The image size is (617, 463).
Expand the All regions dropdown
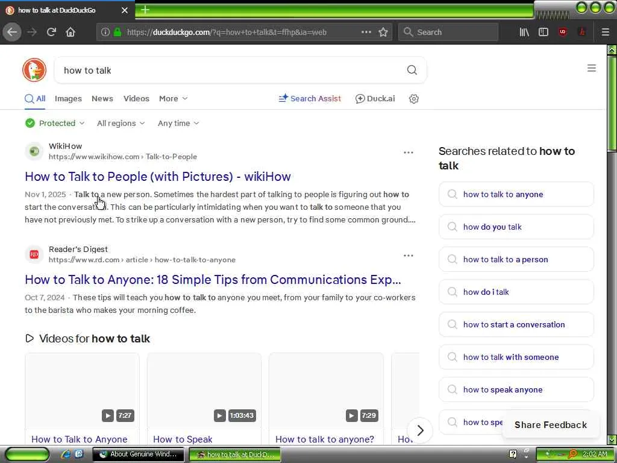click(121, 123)
